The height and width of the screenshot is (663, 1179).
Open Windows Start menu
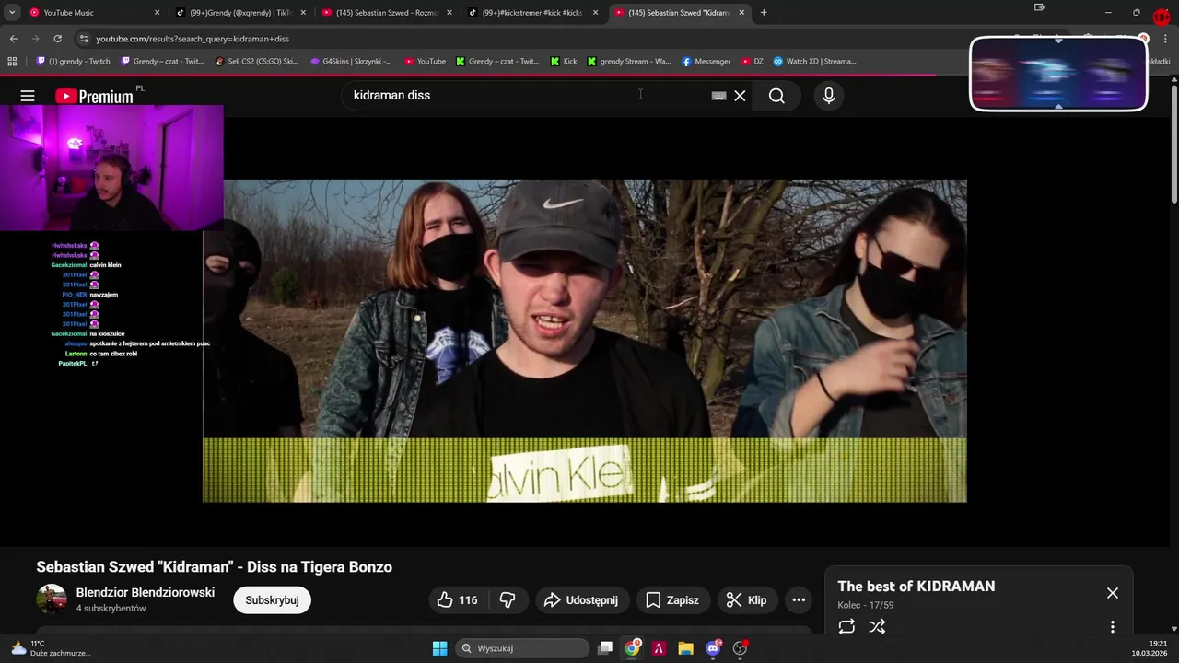click(x=440, y=648)
